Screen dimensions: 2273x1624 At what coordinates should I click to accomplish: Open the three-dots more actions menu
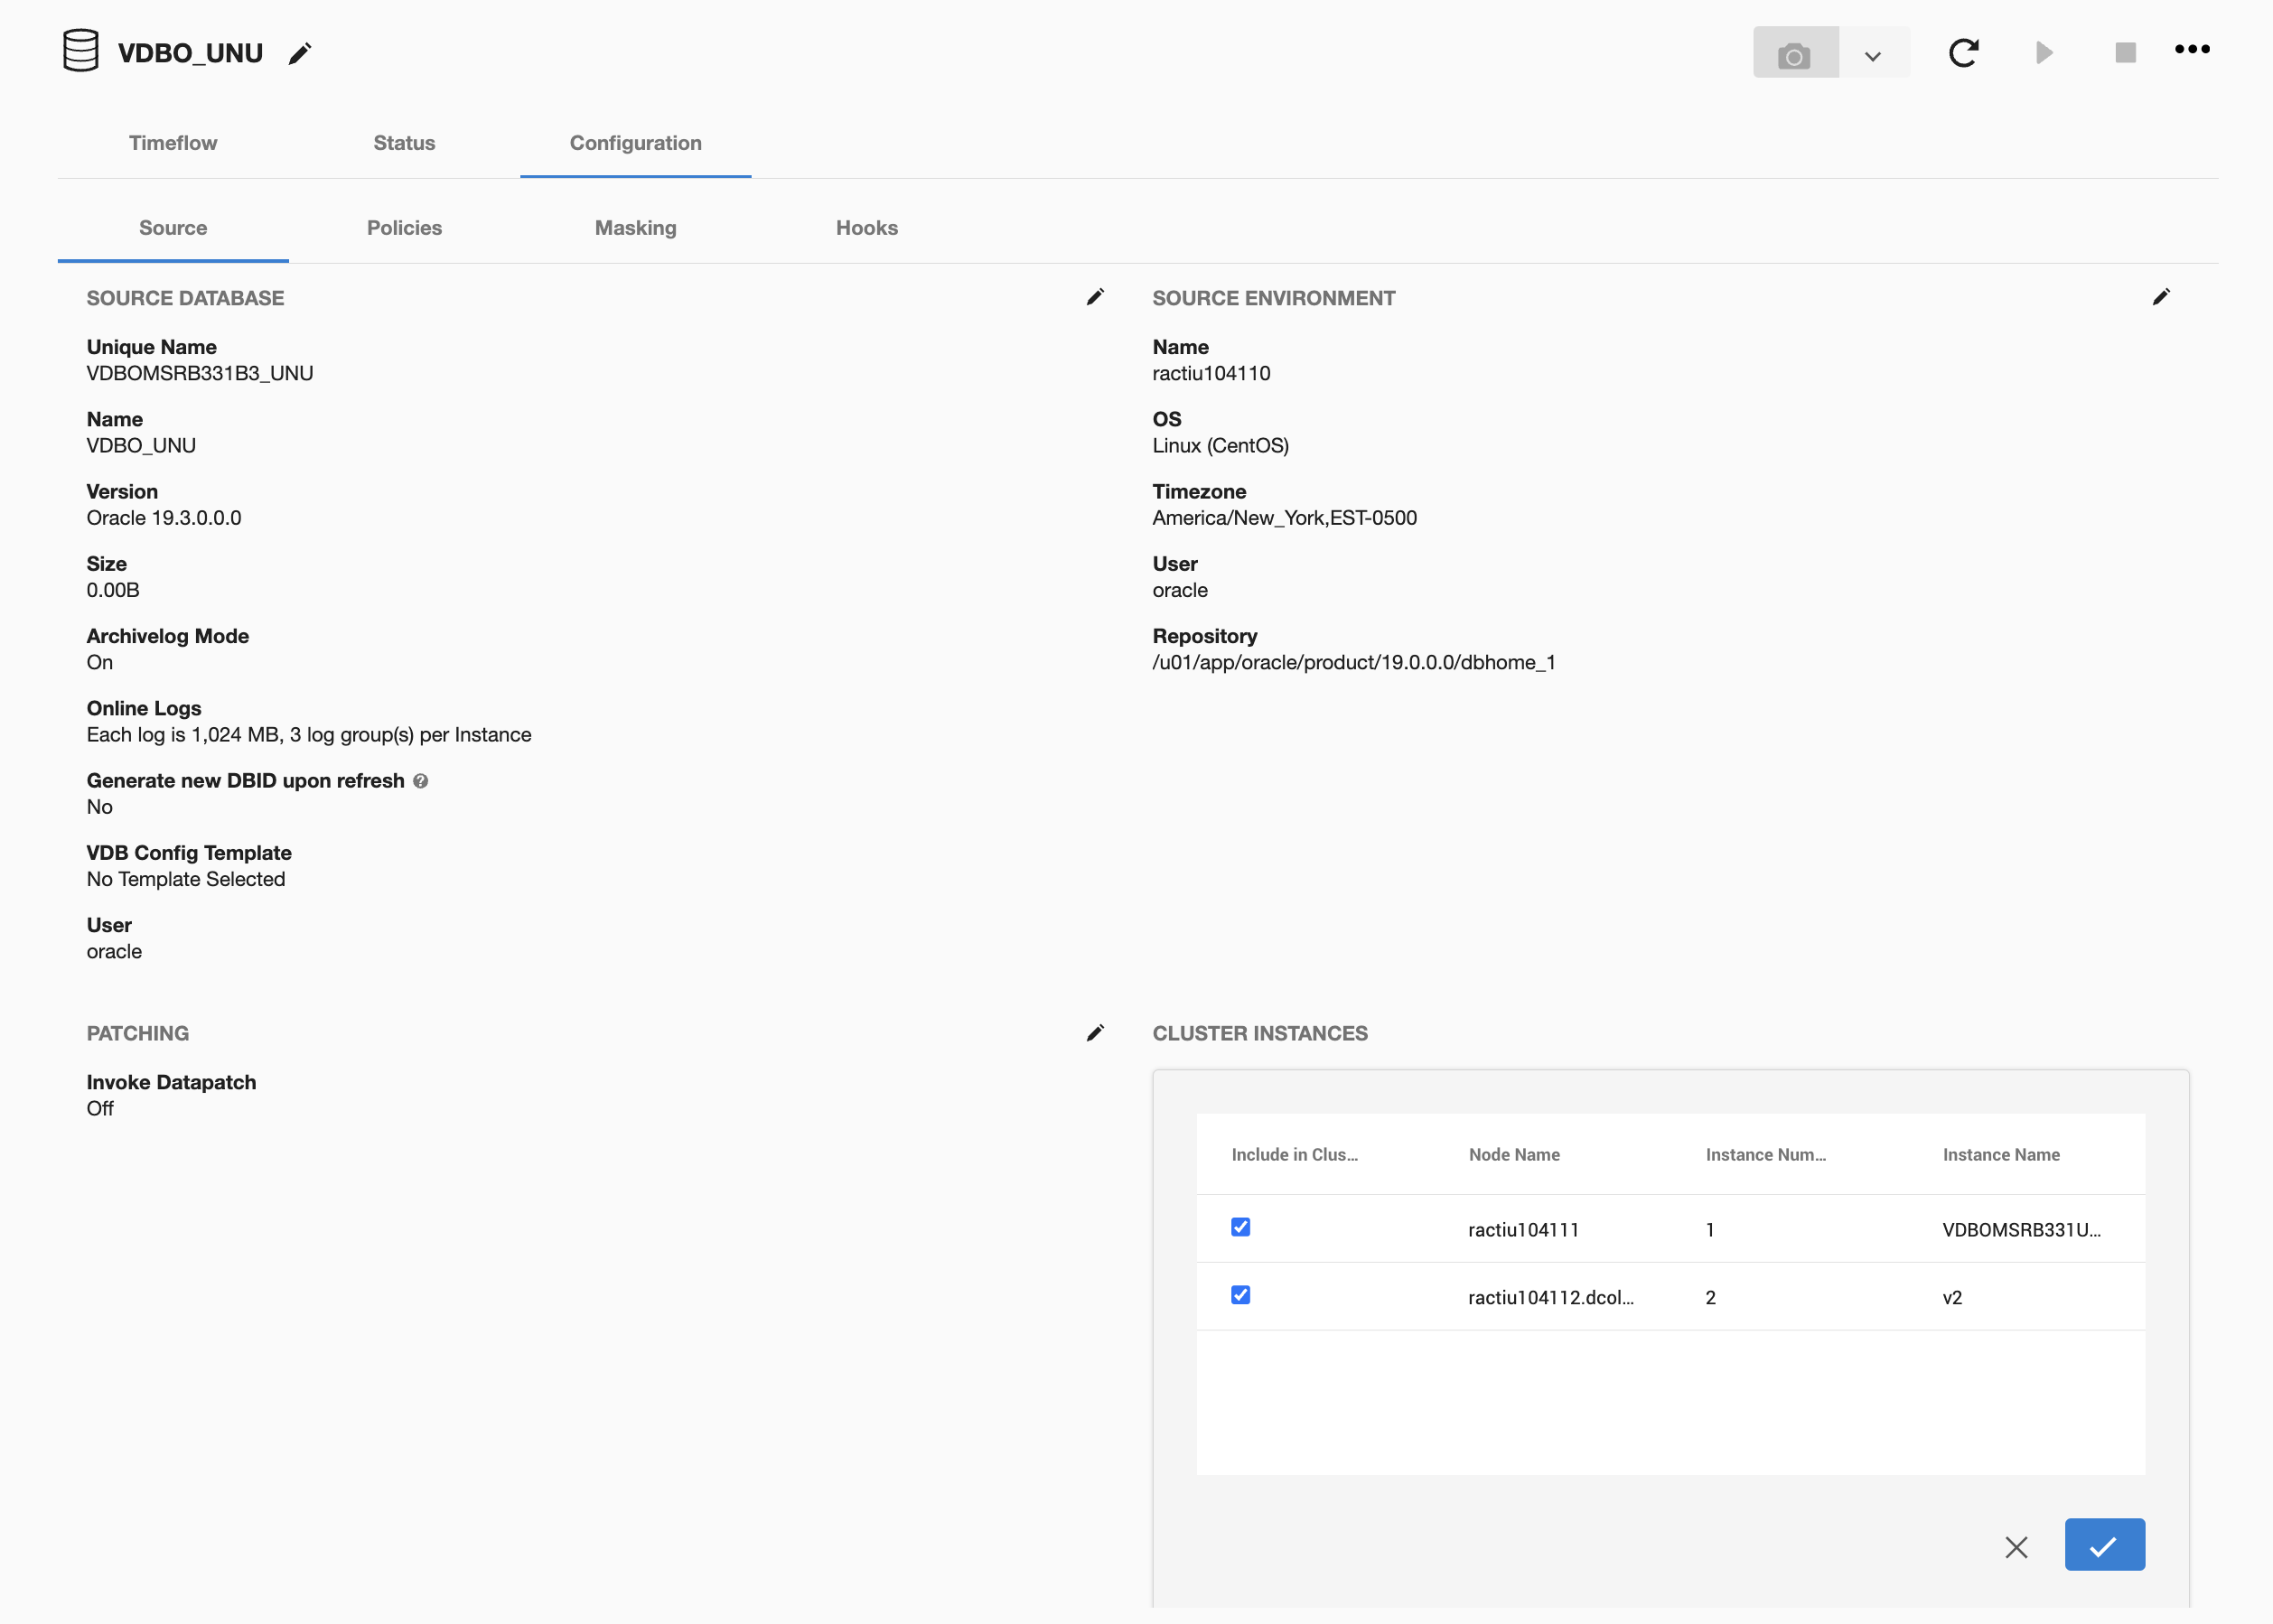pyautogui.click(x=2192, y=50)
